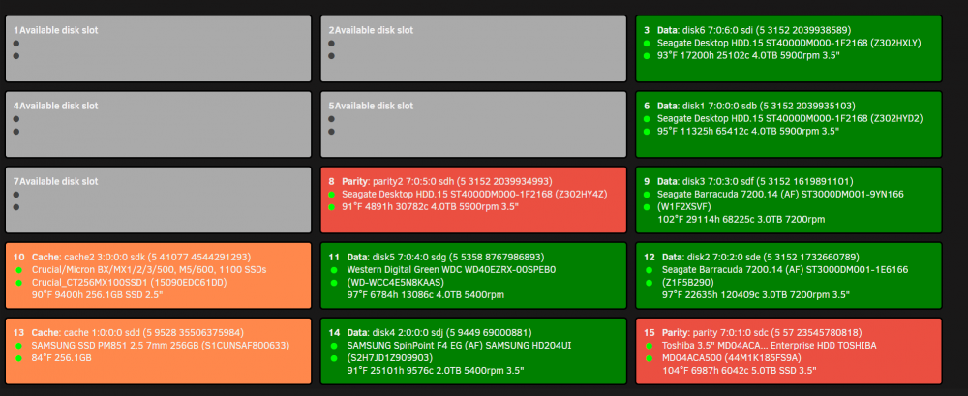Viewport: 968px width, 396px height.
Task: Click green dot beside 95°F 11325h 65412c
Action: (x=647, y=131)
